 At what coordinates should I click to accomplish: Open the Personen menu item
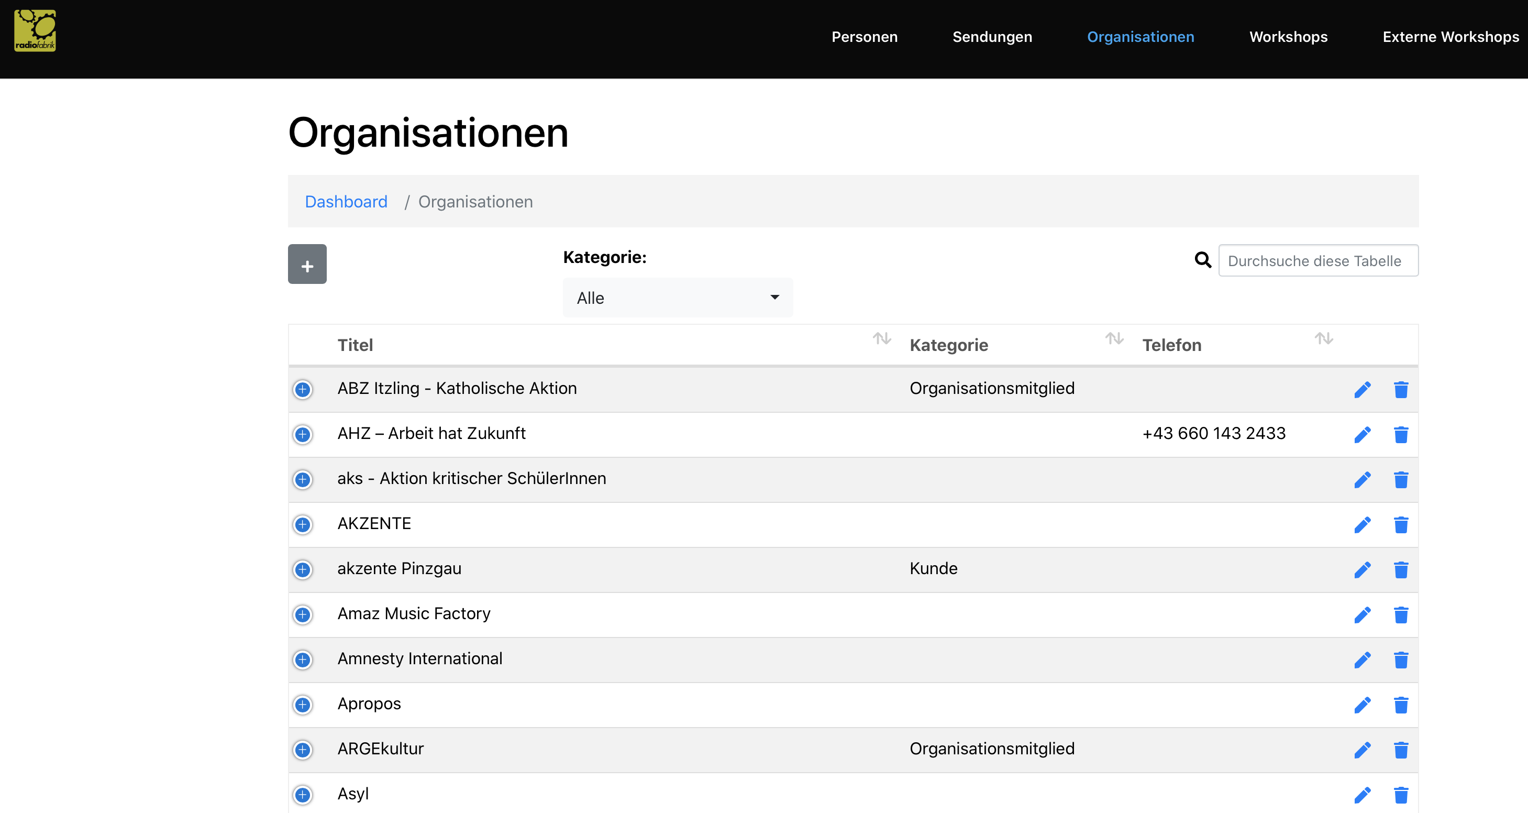[864, 37]
